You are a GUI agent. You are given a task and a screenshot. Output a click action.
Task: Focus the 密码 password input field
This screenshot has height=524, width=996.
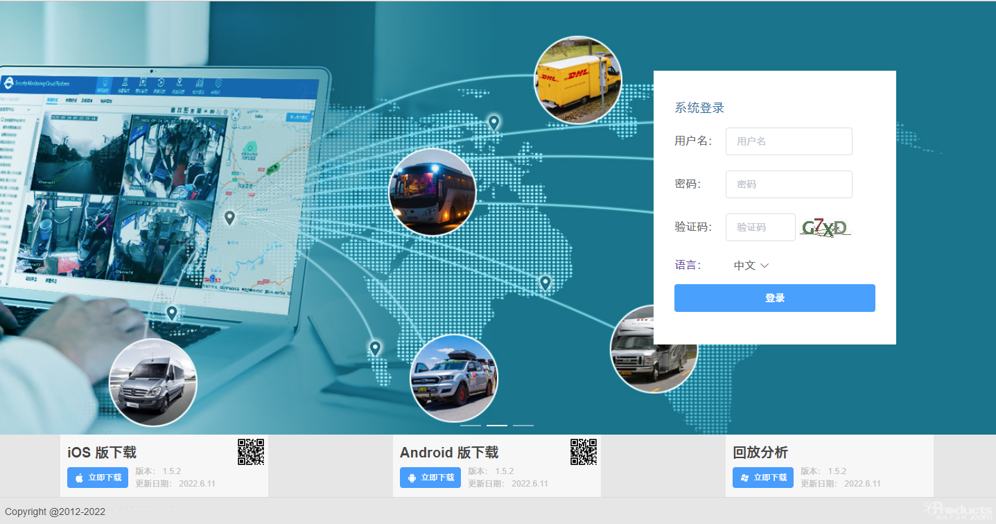point(789,184)
